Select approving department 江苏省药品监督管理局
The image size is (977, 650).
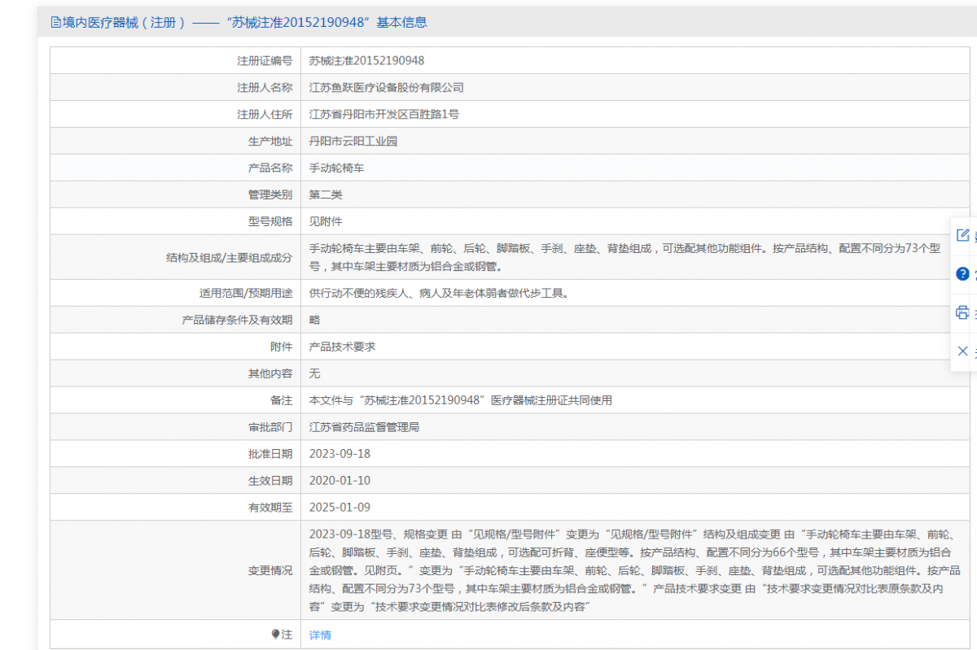pyautogui.click(x=364, y=427)
